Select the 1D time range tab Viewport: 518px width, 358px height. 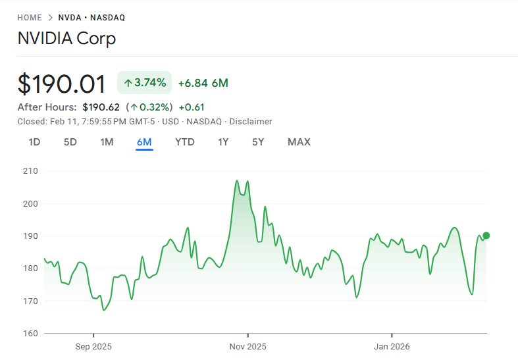point(34,142)
